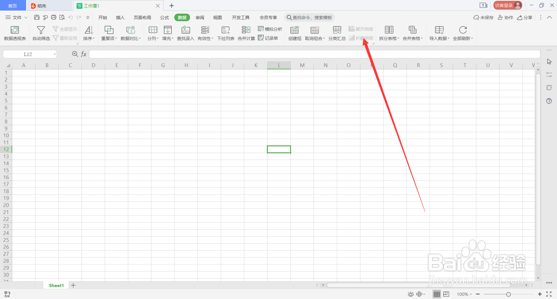The image size is (557, 299).
Task: Click the 未保存 unsaved status button
Action: click(483, 17)
